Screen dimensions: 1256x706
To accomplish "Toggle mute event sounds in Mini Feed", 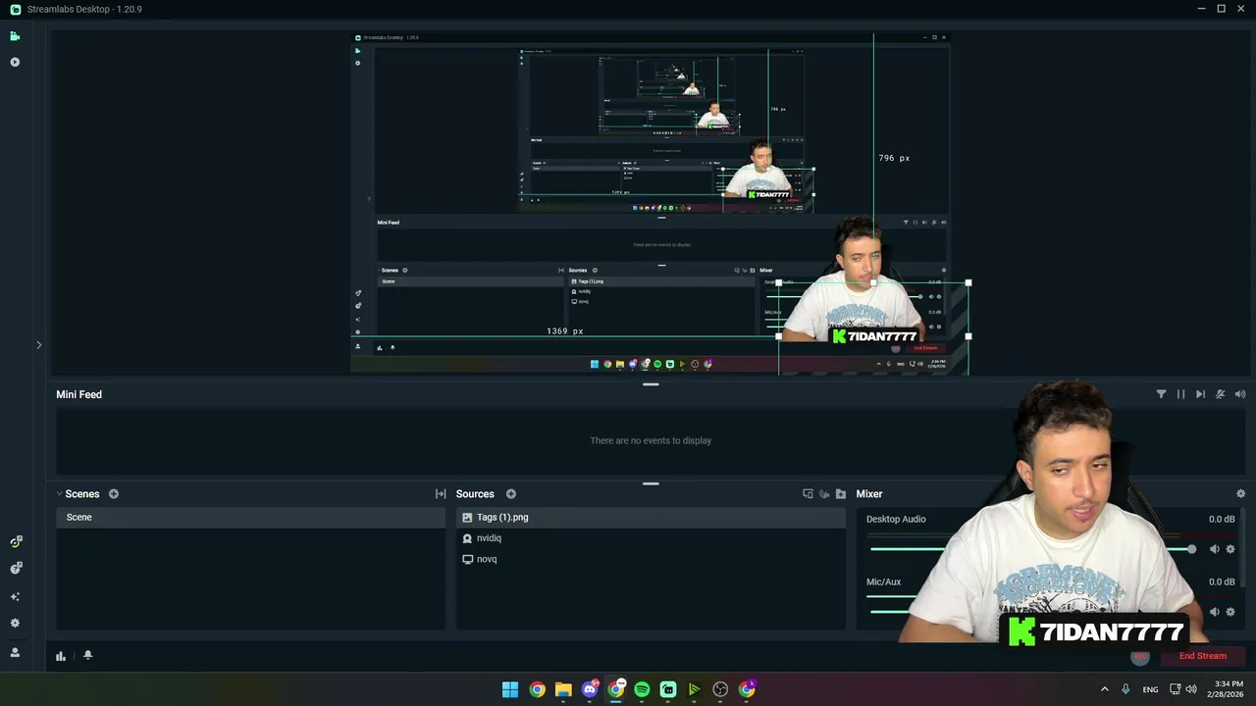I will tap(1220, 394).
